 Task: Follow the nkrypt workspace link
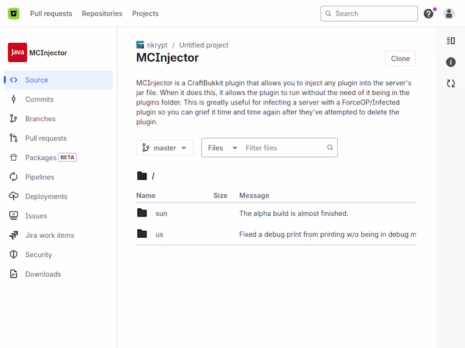point(157,45)
